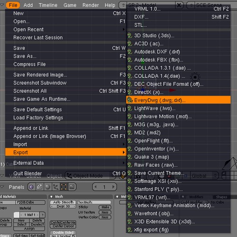
Task: Export as STL...
Action: 178,25
